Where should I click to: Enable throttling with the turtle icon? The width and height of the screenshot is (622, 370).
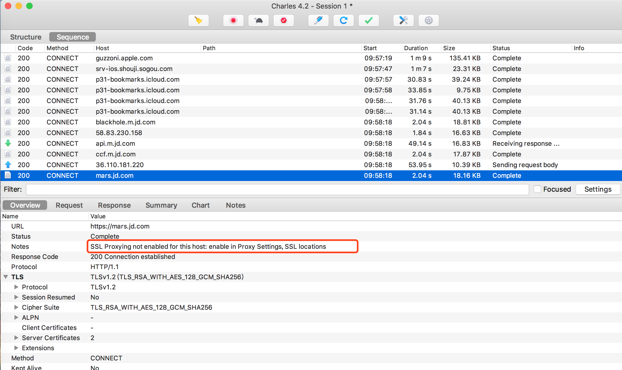tap(258, 21)
